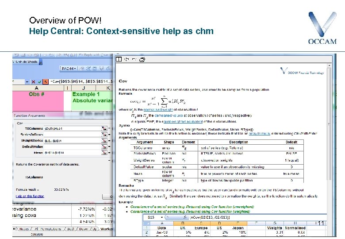Screen dimensions: 345x239
Task: Switch to the Notes sheet tab
Action: point(24,229)
